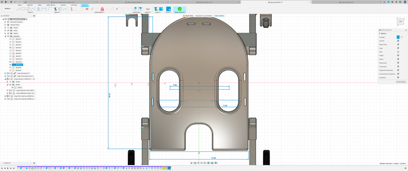Click the Make Editable link
The height and width of the screenshot is (171, 408).
click(219, 16)
